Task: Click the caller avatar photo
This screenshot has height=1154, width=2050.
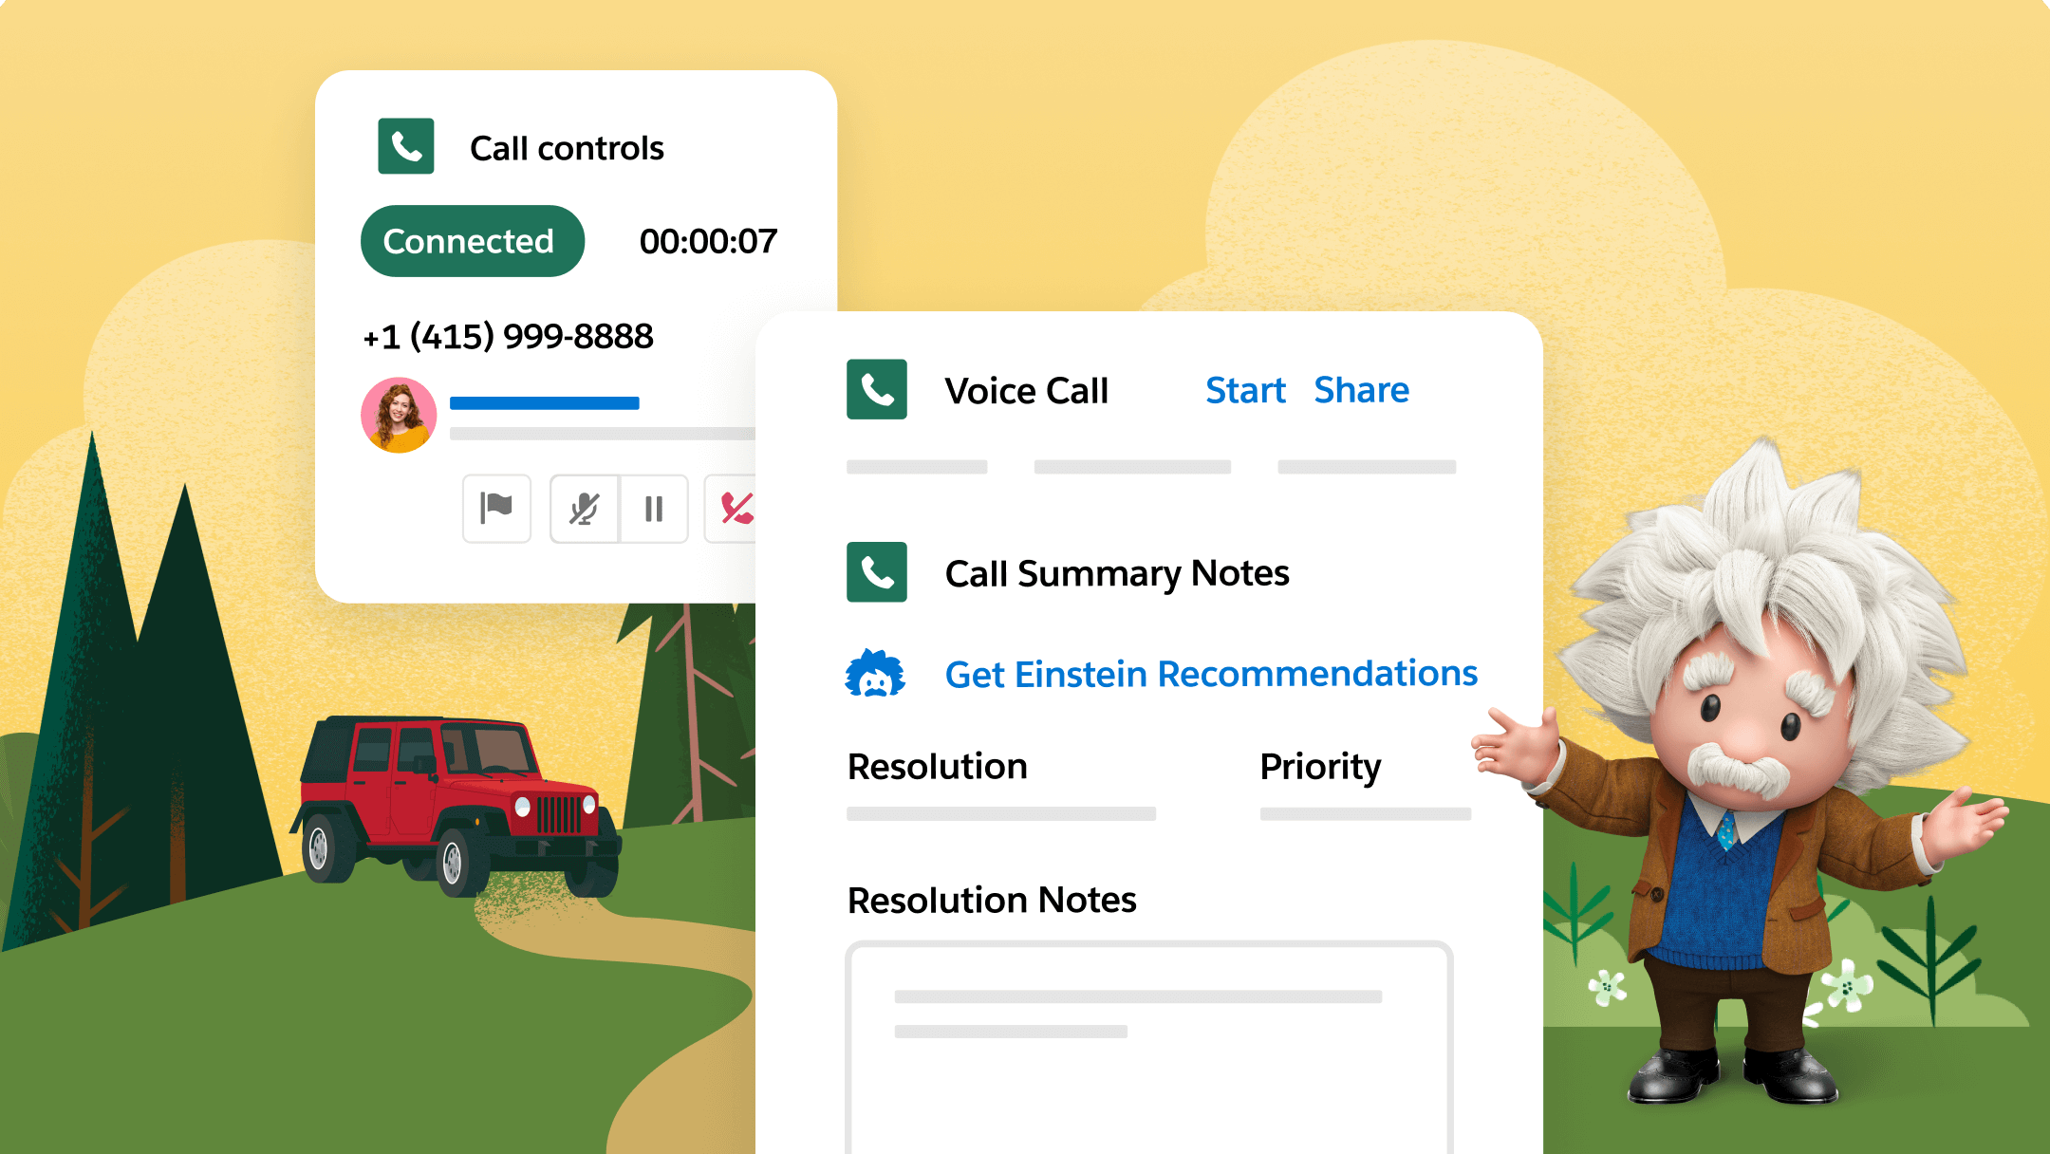Action: point(399,415)
